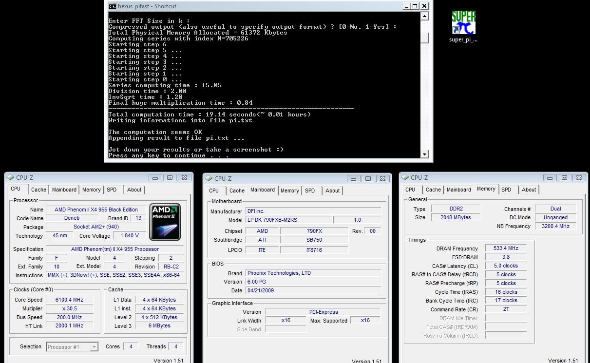Click the Command Rate value 2T

[506, 310]
